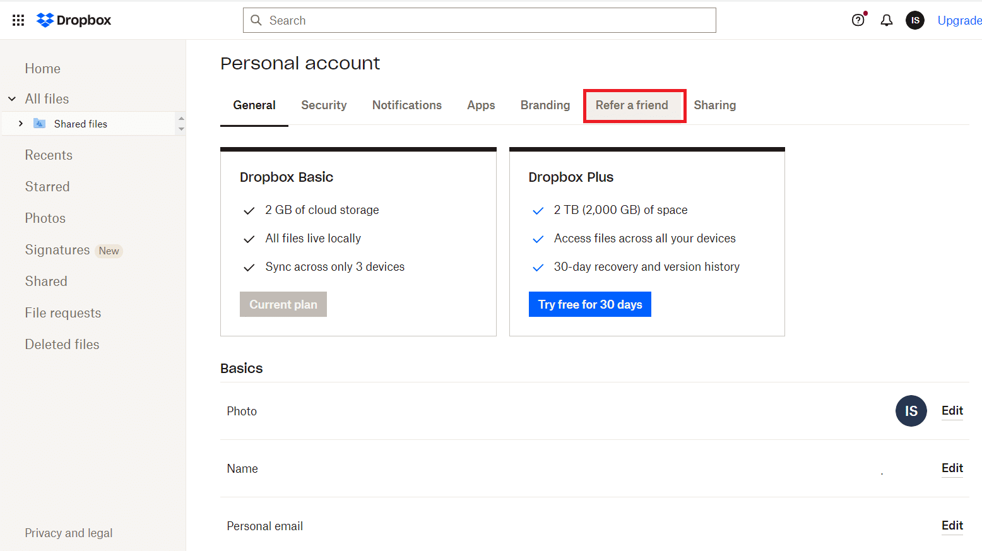Click the Upgrade link
Image resolution: width=982 pixels, height=551 pixels.
pos(959,20)
